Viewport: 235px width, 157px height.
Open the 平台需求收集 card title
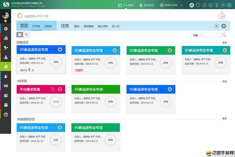coord(30,89)
